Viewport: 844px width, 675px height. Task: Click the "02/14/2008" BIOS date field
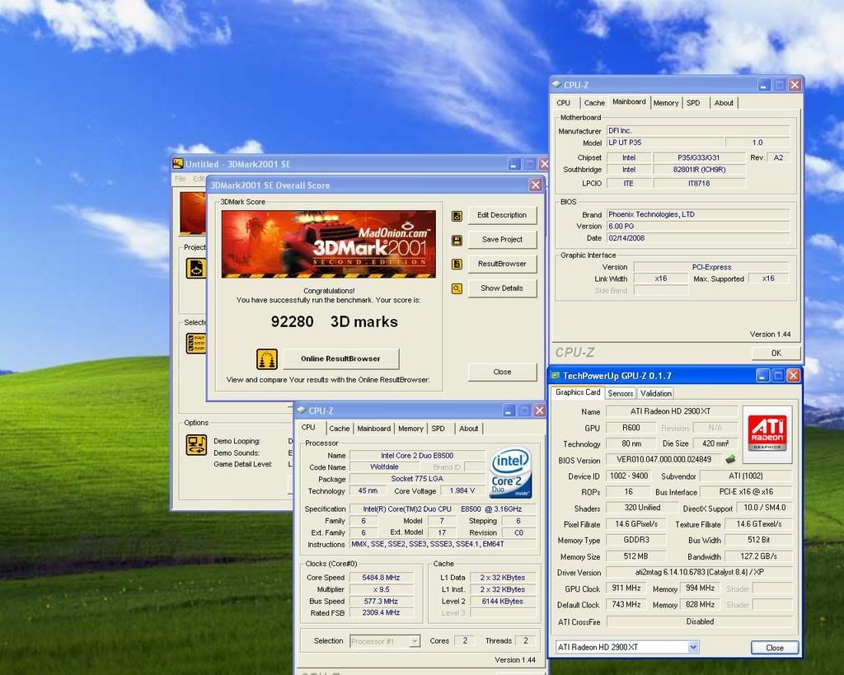click(698, 238)
